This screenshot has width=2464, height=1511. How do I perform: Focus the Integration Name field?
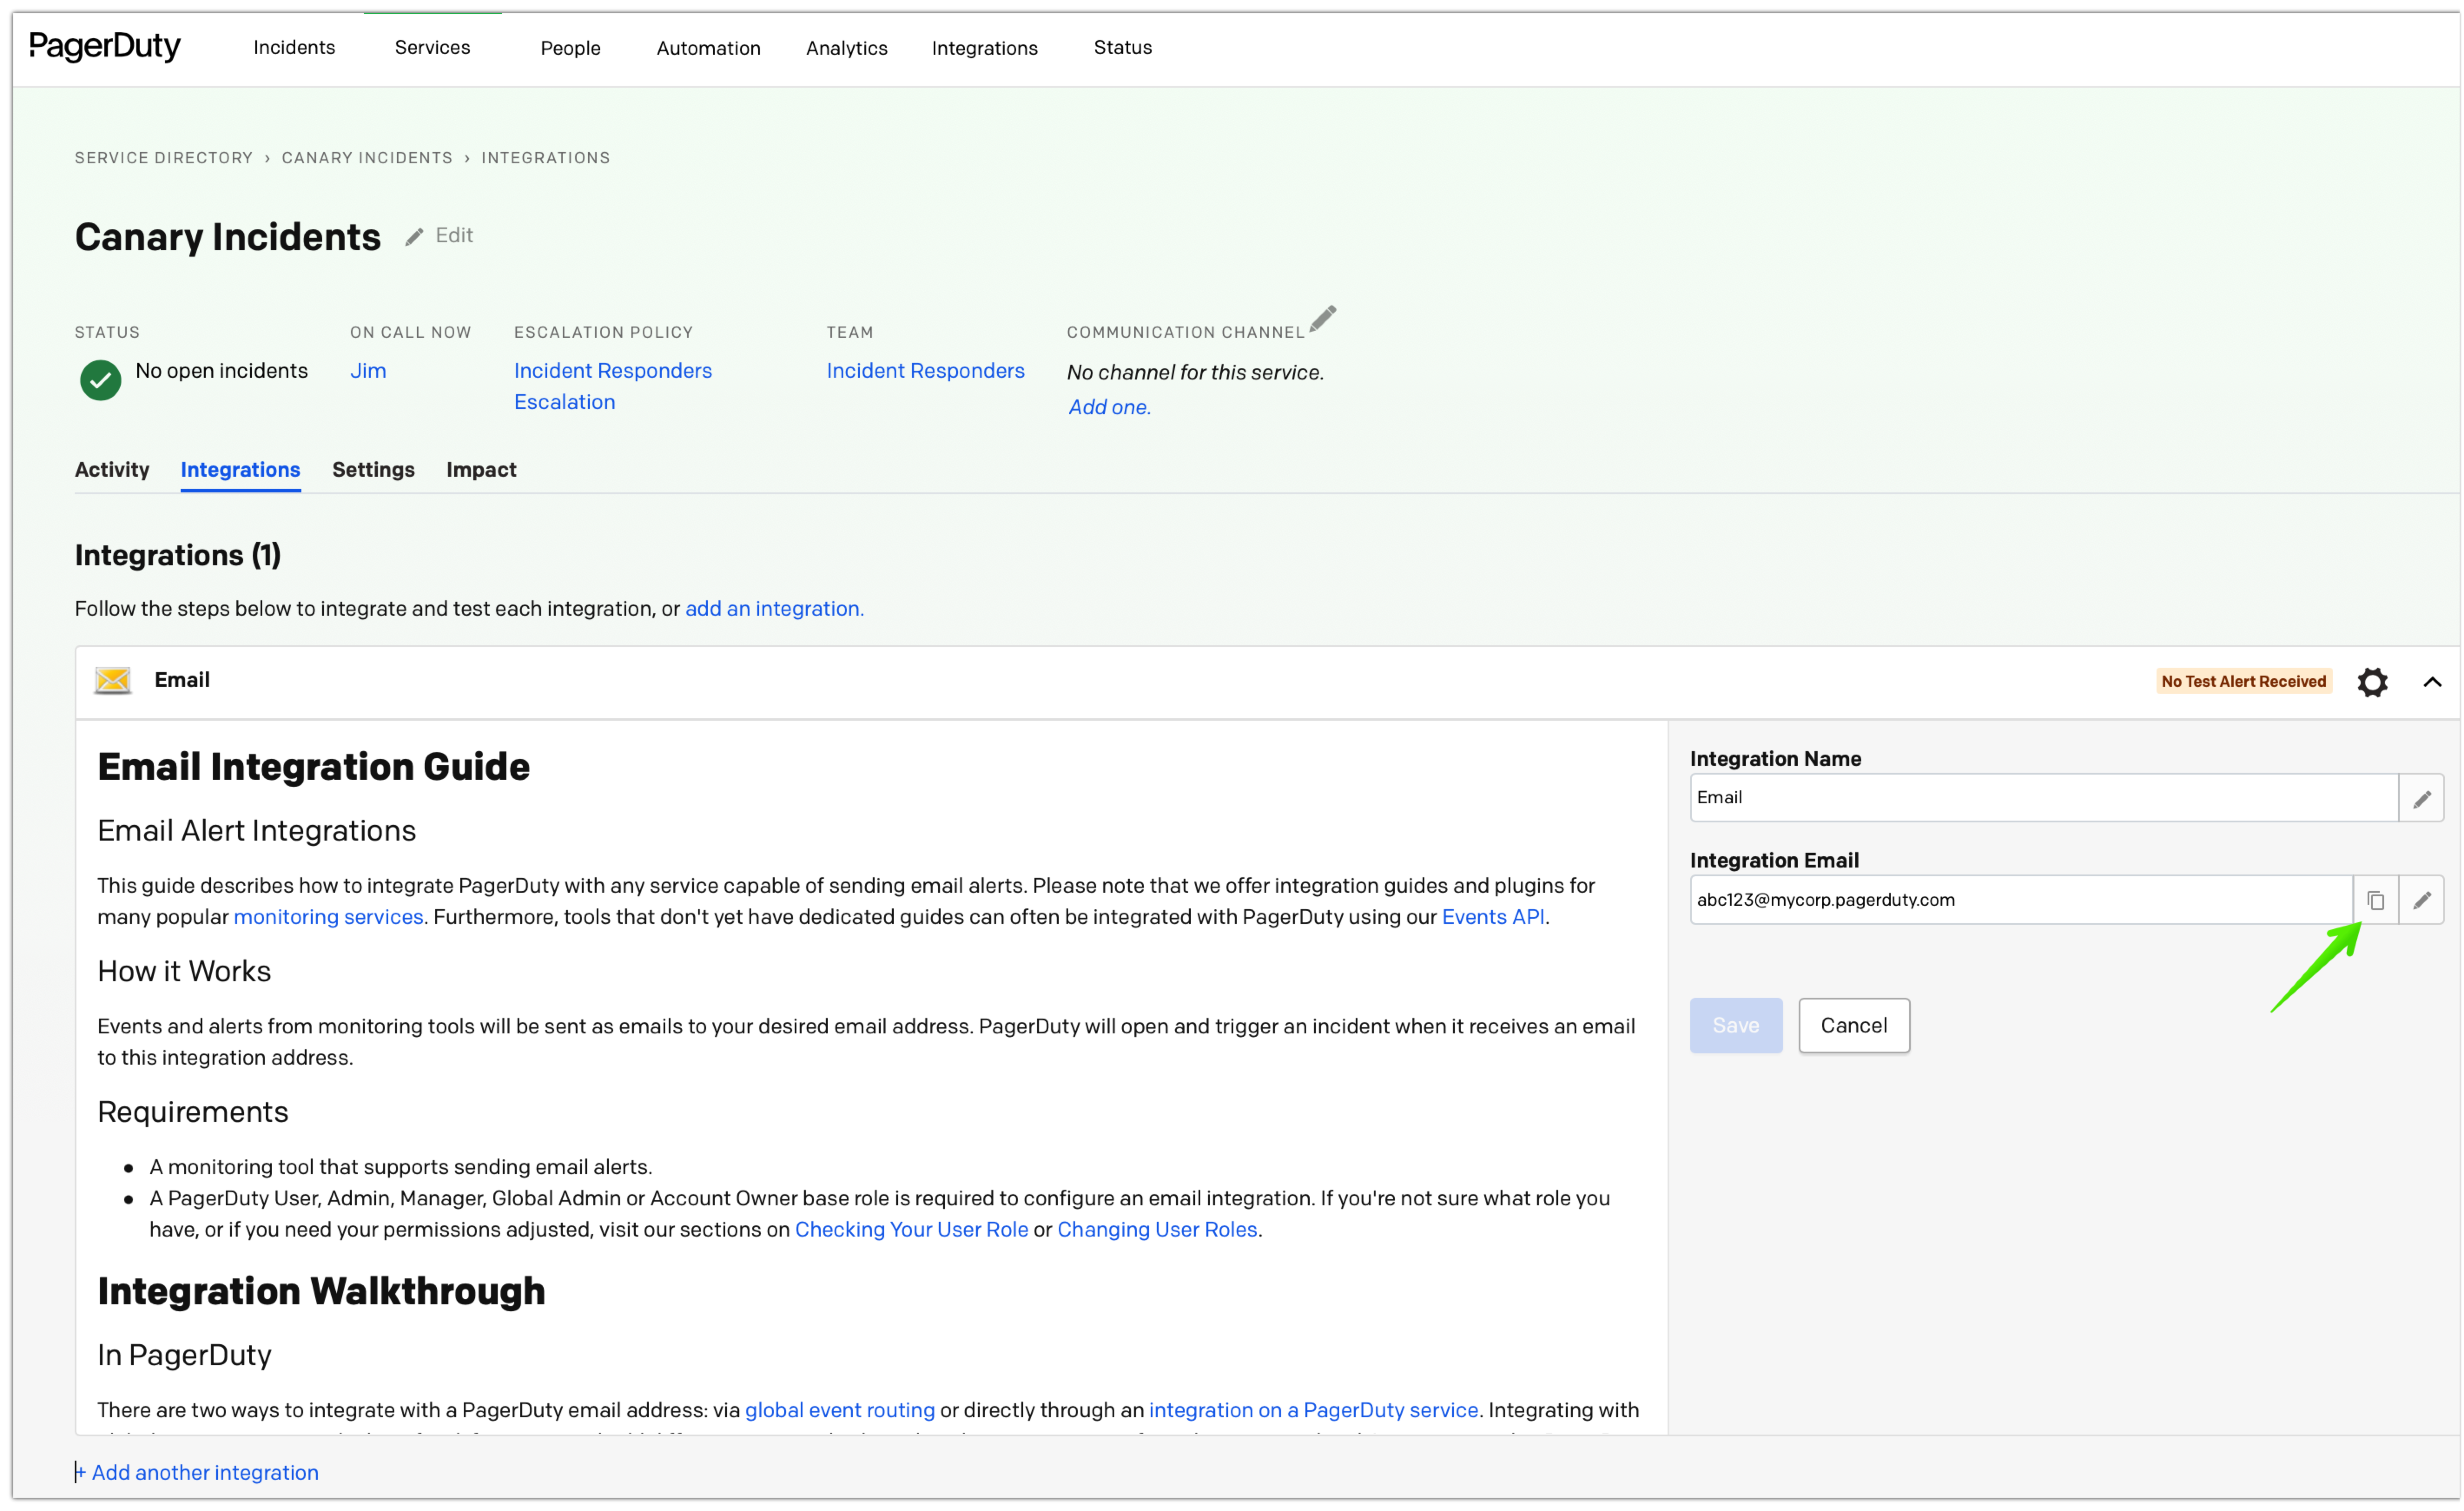(2043, 798)
